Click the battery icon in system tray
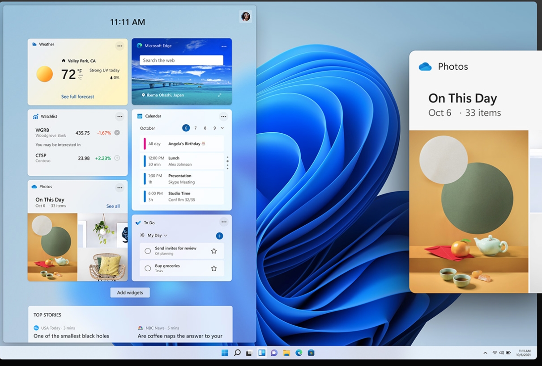 point(508,353)
